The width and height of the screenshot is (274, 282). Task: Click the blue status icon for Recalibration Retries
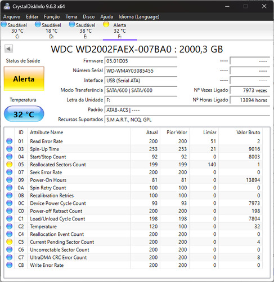(10, 195)
